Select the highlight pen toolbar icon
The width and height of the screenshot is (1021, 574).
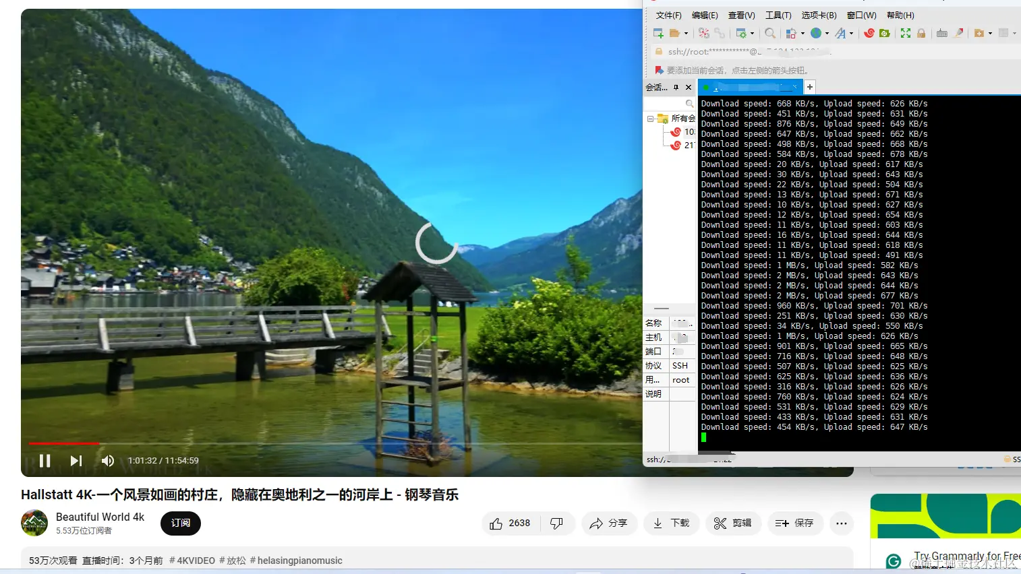(x=958, y=32)
